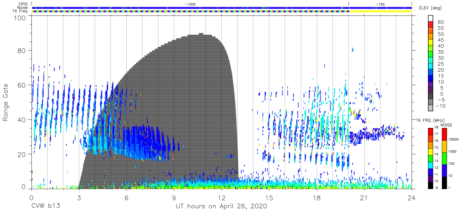Click the 60 tick on Range Gate axis

click(x=21, y=85)
